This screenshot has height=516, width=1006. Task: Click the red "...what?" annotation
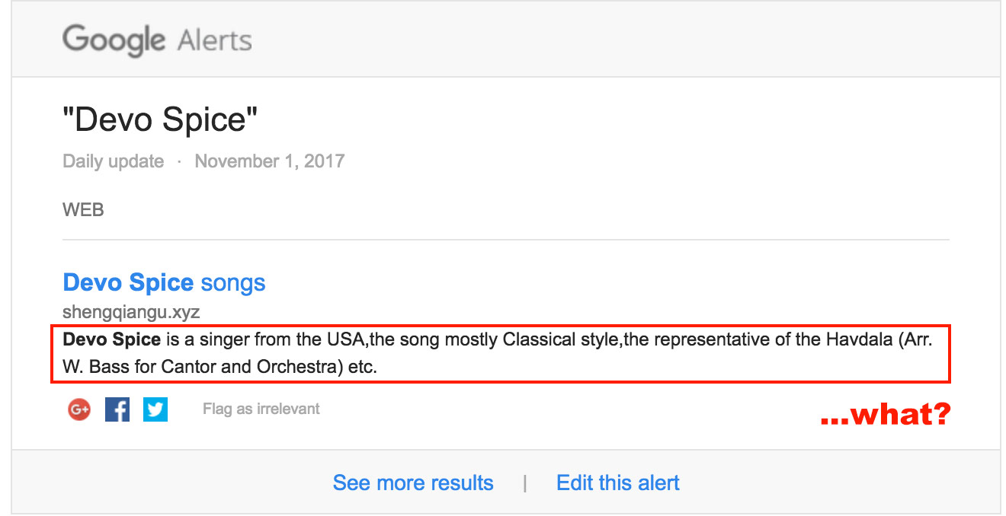point(886,414)
